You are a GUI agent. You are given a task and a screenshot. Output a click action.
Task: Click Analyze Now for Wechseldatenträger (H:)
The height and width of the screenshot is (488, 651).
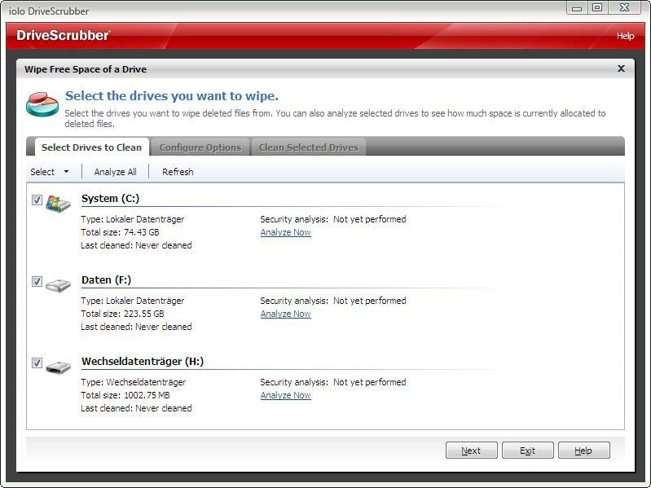[x=286, y=395]
